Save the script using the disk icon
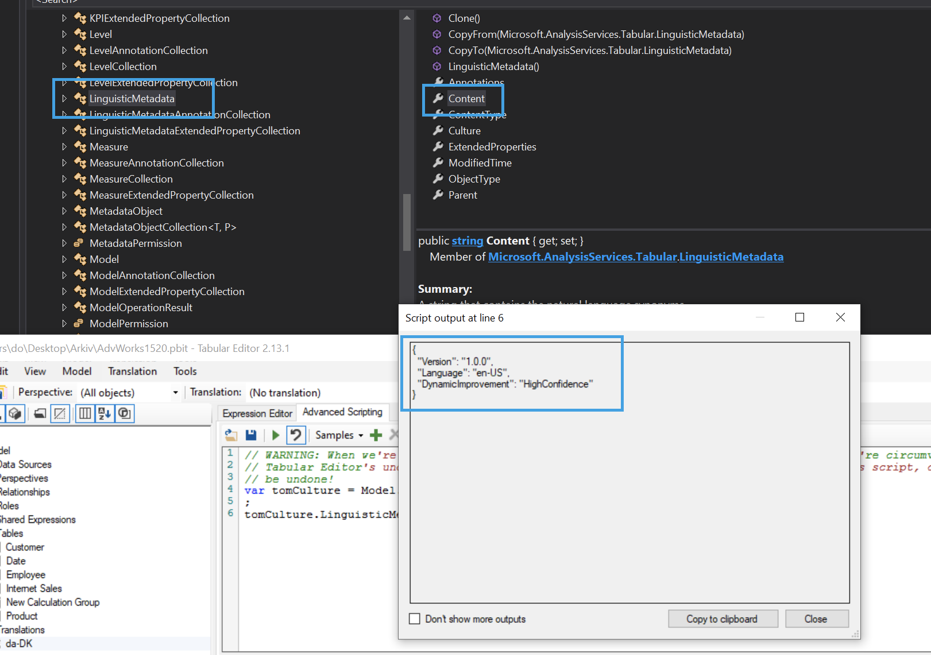931x655 pixels. pyautogui.click(x=251, y=435)
